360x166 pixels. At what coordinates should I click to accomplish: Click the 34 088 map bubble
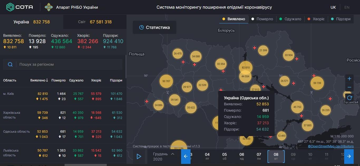pos(196,56)
